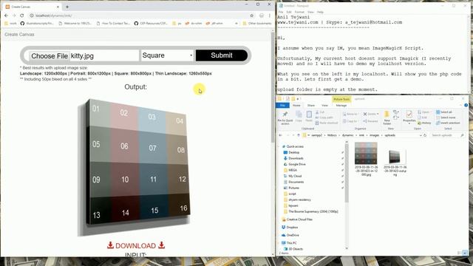
Task: Open the work bookmarks folder
Action: pos(11,23)
